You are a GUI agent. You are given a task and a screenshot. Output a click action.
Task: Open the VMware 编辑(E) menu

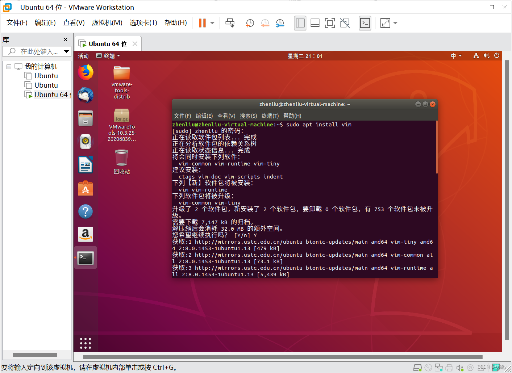click(x=45, y=23)
